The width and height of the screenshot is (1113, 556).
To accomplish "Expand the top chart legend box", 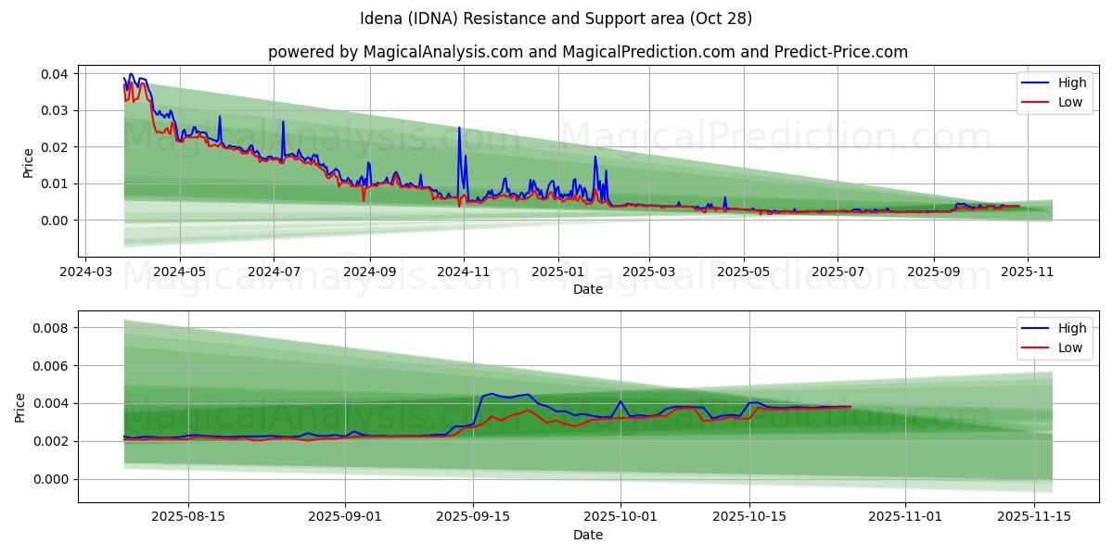I will (1053, 91).
